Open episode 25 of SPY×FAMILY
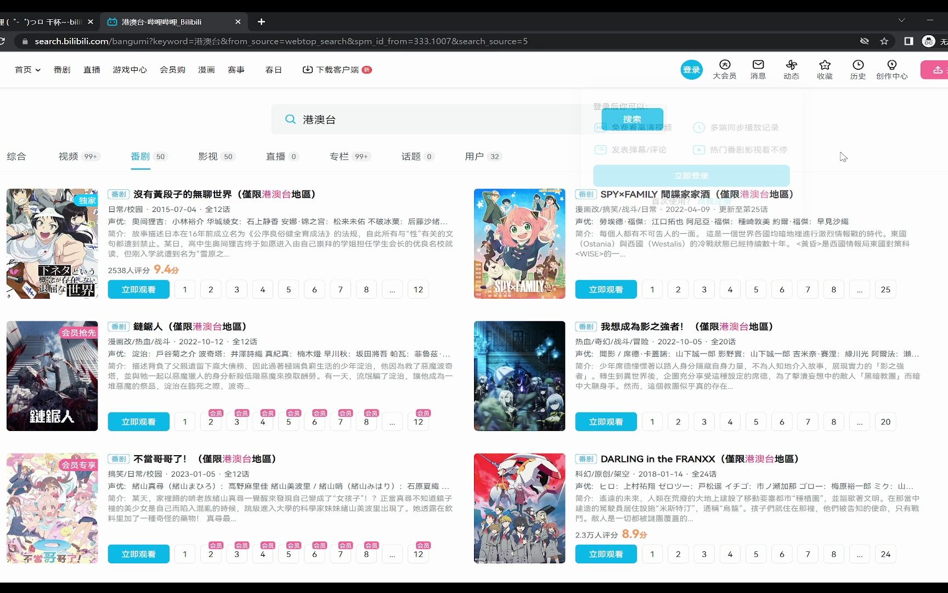948x593 pixels. 885,289
